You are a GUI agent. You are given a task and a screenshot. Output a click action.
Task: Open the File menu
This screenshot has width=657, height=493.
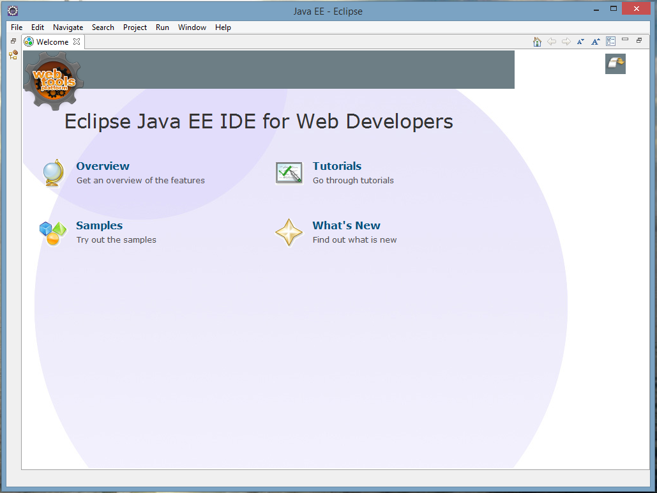[x=17, y=27]
